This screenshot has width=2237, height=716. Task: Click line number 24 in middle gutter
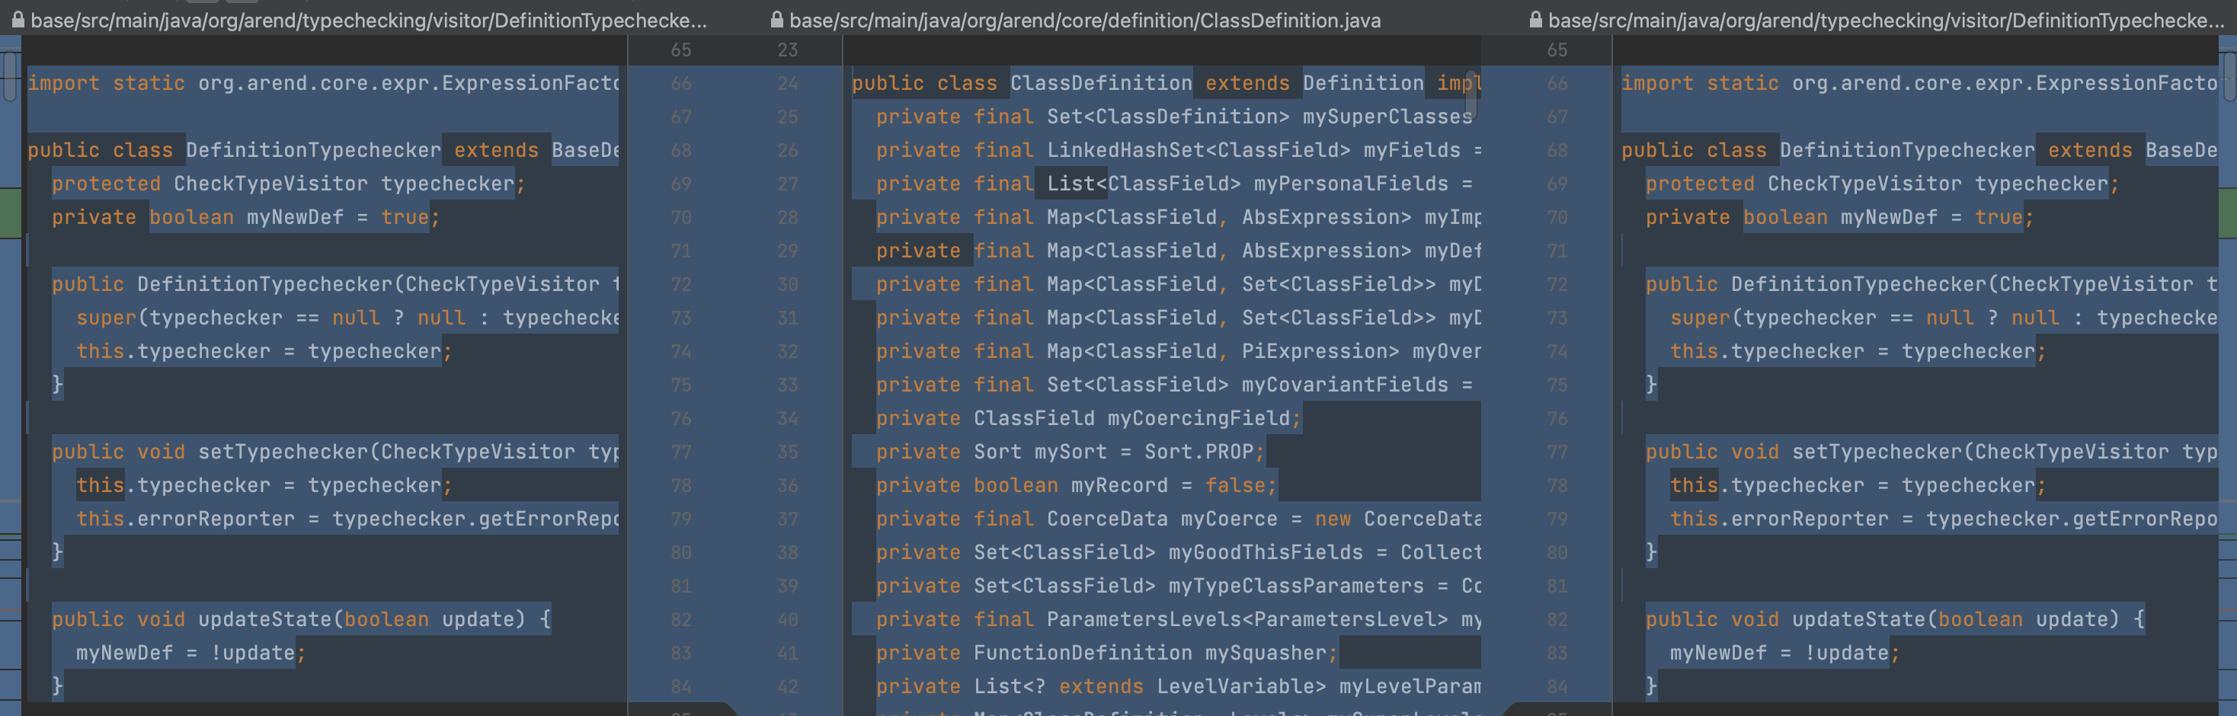(x=788, y=83)
